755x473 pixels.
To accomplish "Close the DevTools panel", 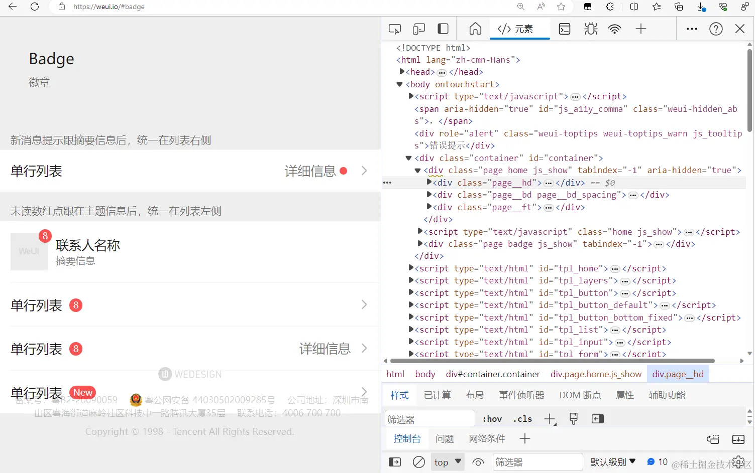I will coord(740,29).
